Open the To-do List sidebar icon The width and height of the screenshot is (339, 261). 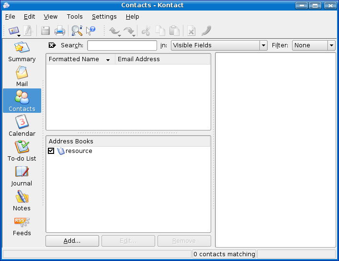point(22,151)
